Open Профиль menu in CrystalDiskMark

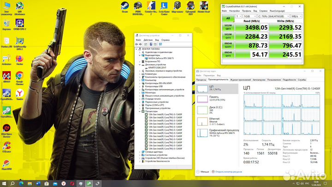click(246, 11)
